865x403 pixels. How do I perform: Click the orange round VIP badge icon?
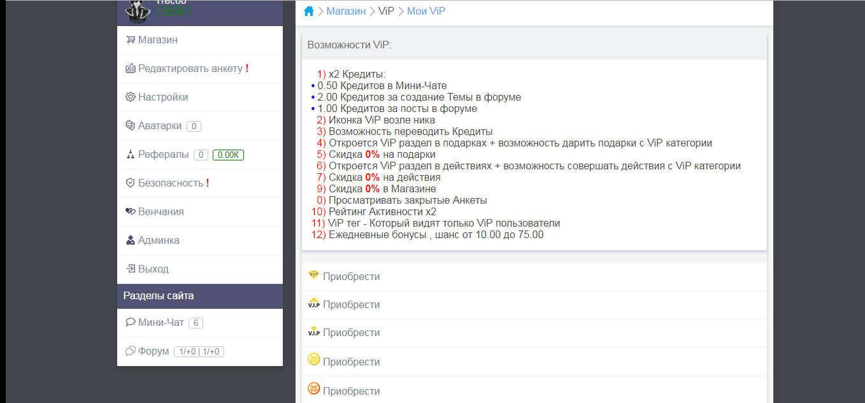point(313,388)
